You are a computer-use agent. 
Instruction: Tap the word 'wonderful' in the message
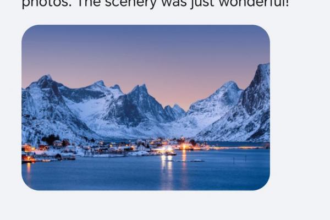click(x=254, y=3)
